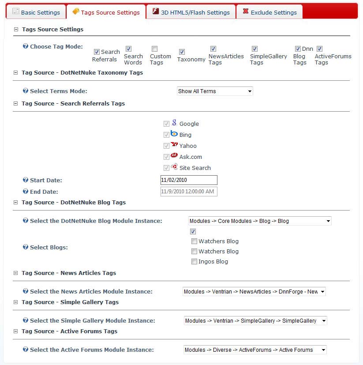Image resolution: width=363 pixels, height=365 pixels.
Task: Open the 3D HTML5/Flash Settings tab
Action: tap(191, 12)
